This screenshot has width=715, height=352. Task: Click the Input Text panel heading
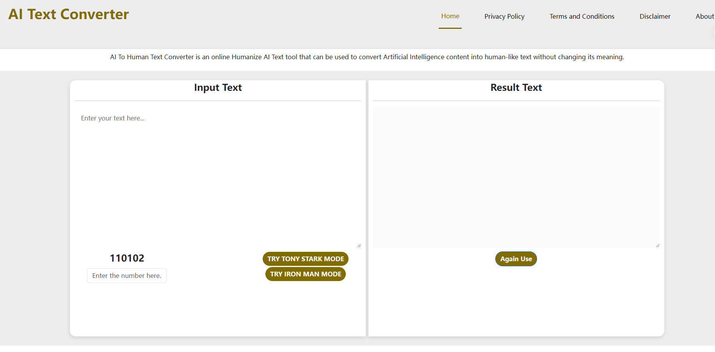[x=217, y=87]
